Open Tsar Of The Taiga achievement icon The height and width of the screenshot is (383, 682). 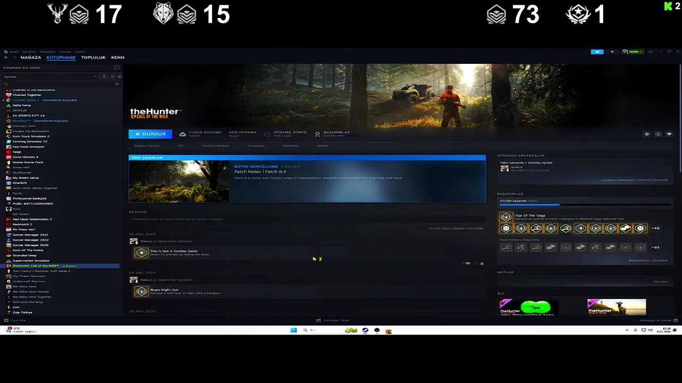tap(506, 217)
